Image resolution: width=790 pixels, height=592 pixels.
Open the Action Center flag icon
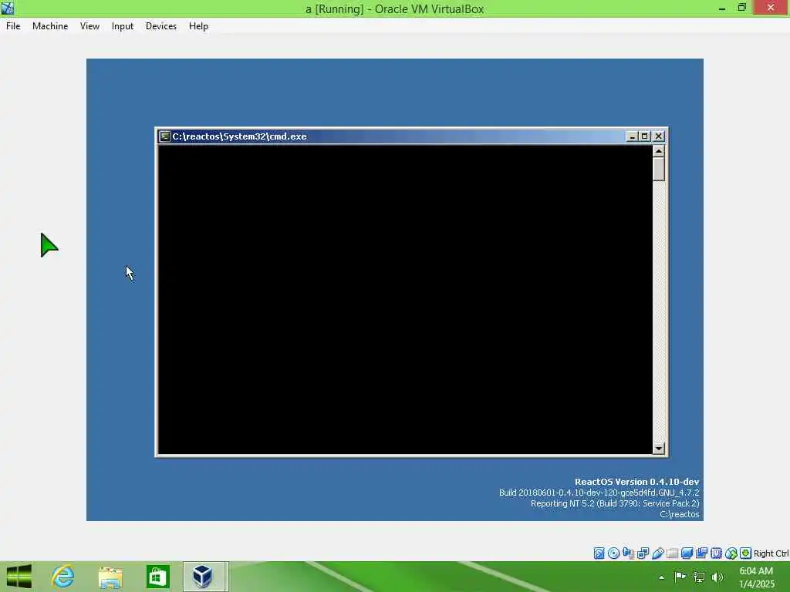(680, 577)
